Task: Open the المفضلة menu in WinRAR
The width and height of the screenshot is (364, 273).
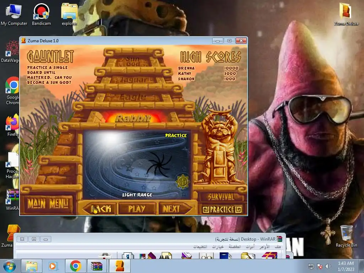Action: 235,246
